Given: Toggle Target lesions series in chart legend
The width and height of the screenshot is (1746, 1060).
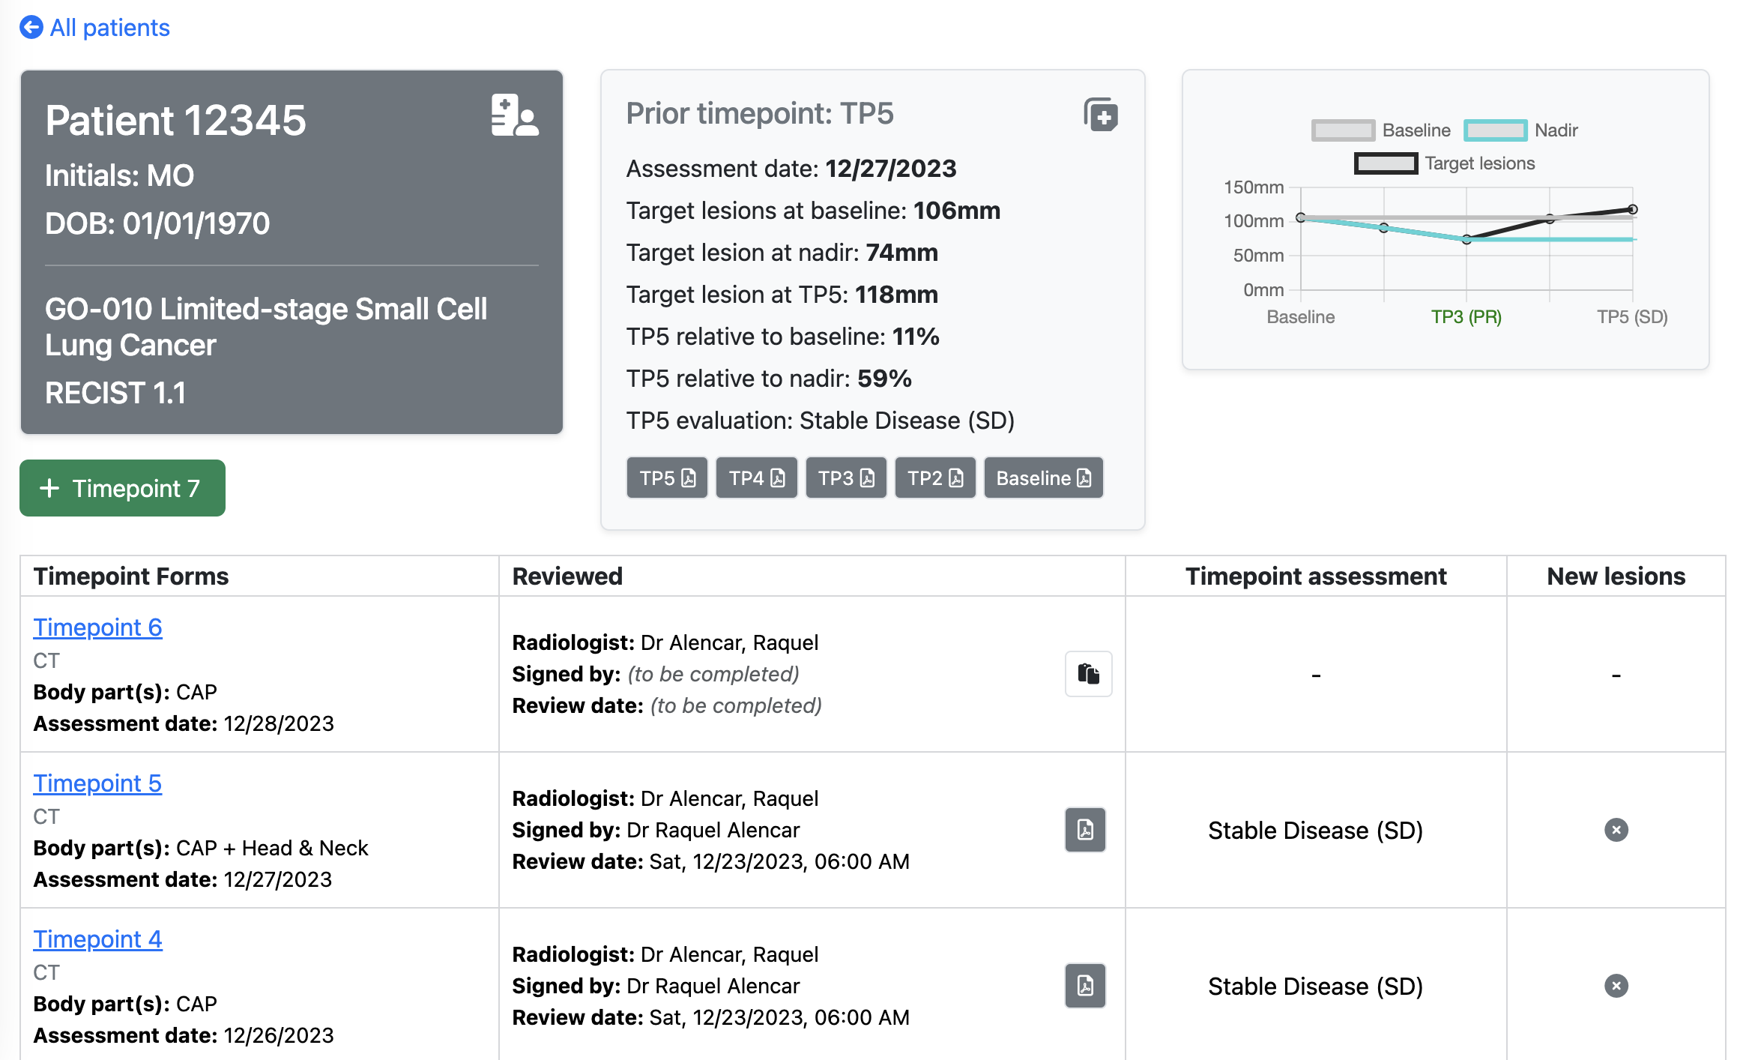Looking at the screenshot, I should click(1386, 163).
